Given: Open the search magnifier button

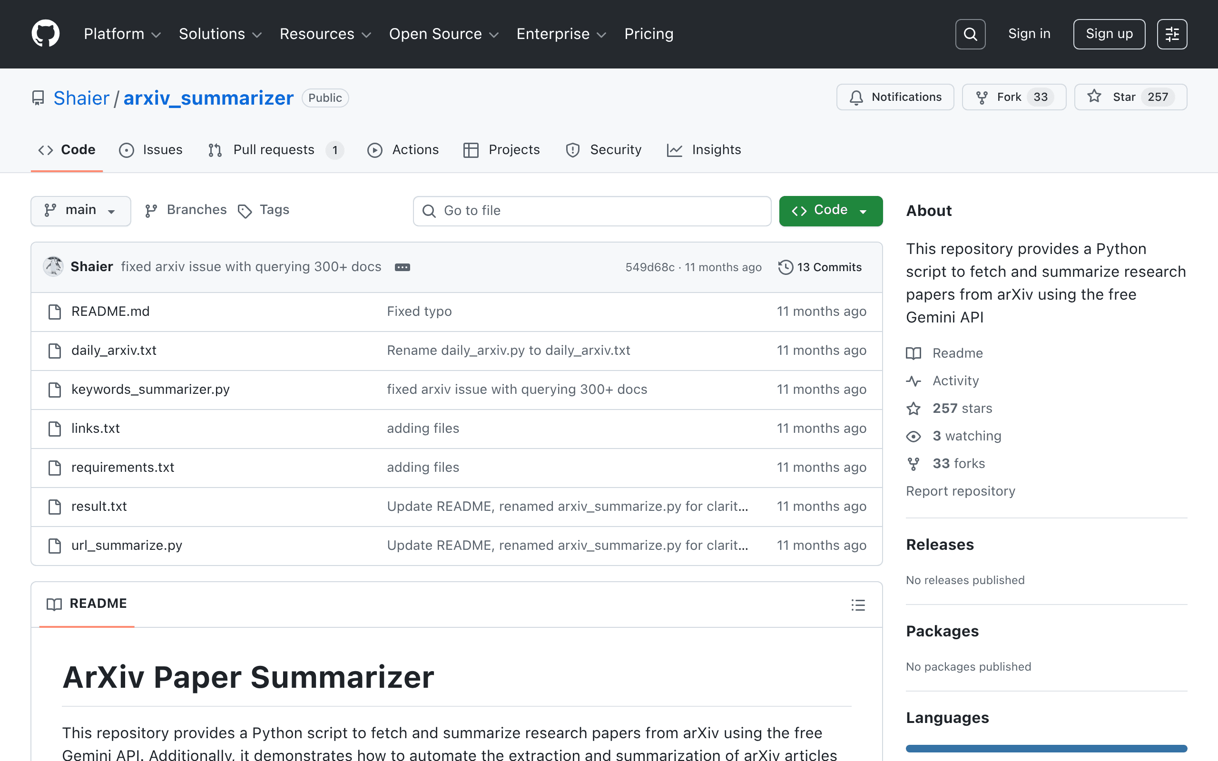Looking at the screenshot, I should pyautogui.click(x=970, y=34).
